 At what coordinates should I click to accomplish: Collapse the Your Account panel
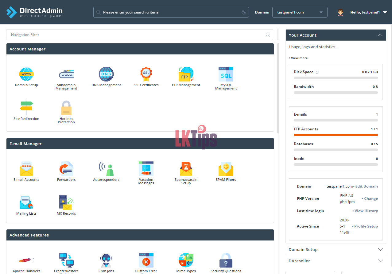pos(380,35)
